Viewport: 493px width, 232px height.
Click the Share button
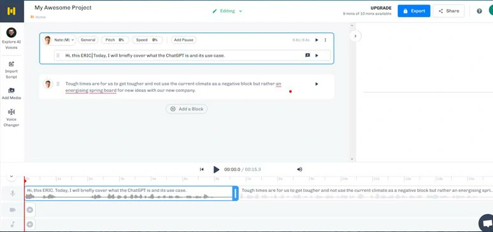coord(448,11)
